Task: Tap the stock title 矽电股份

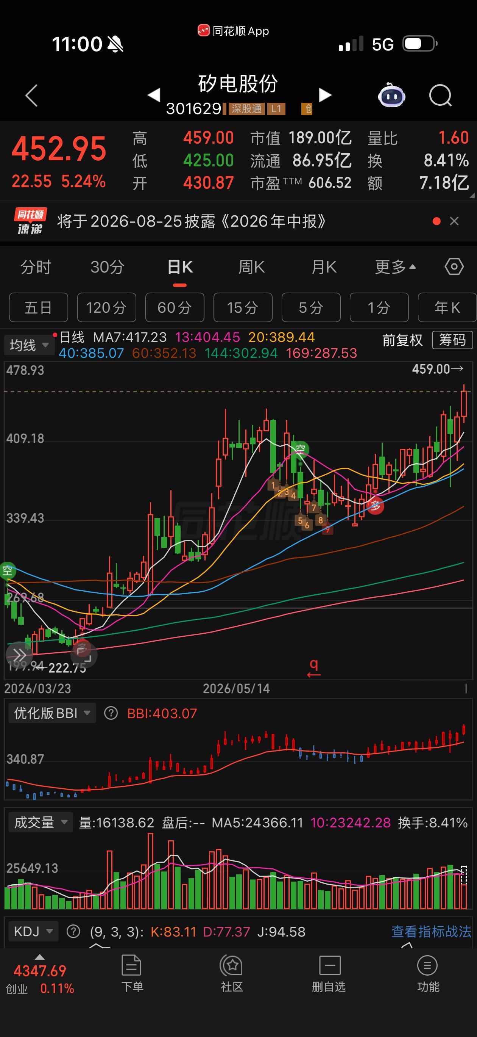Action: [x=238, y=84]
